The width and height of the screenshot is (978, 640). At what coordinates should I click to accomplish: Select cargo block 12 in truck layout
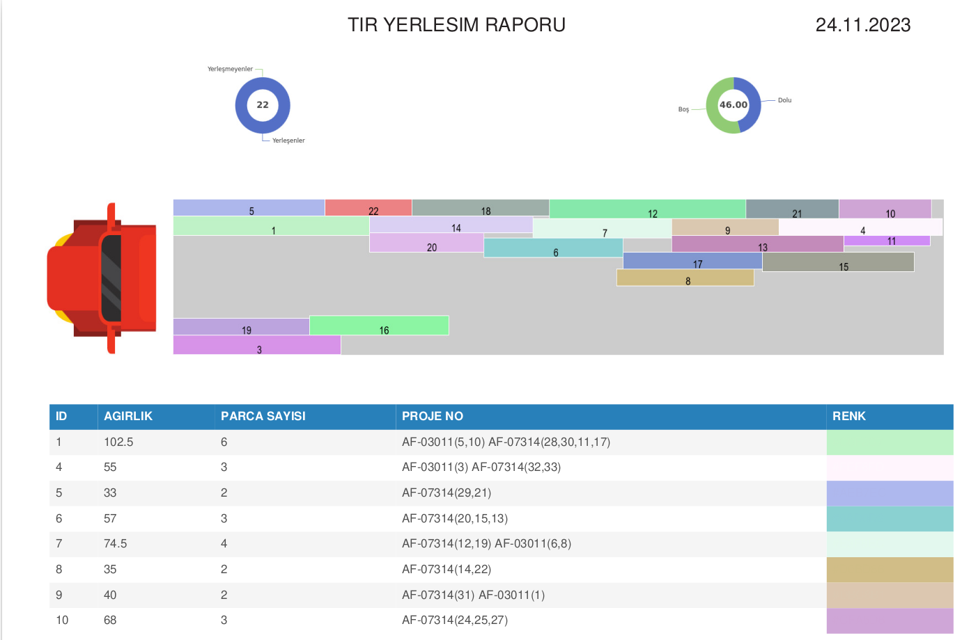(647, 209)
